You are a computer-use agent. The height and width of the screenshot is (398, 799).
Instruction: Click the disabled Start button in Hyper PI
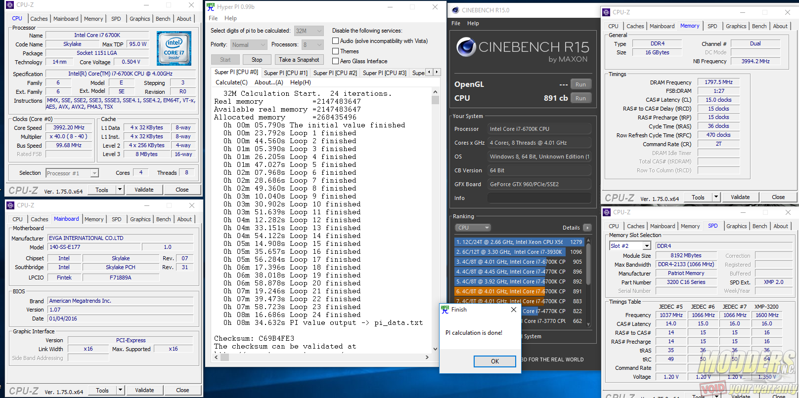(225, 60)
